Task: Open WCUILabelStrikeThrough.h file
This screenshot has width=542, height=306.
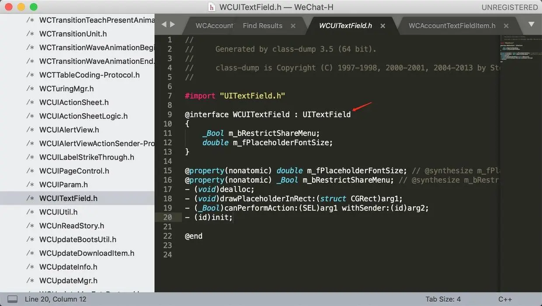Action: click(87, 157)
